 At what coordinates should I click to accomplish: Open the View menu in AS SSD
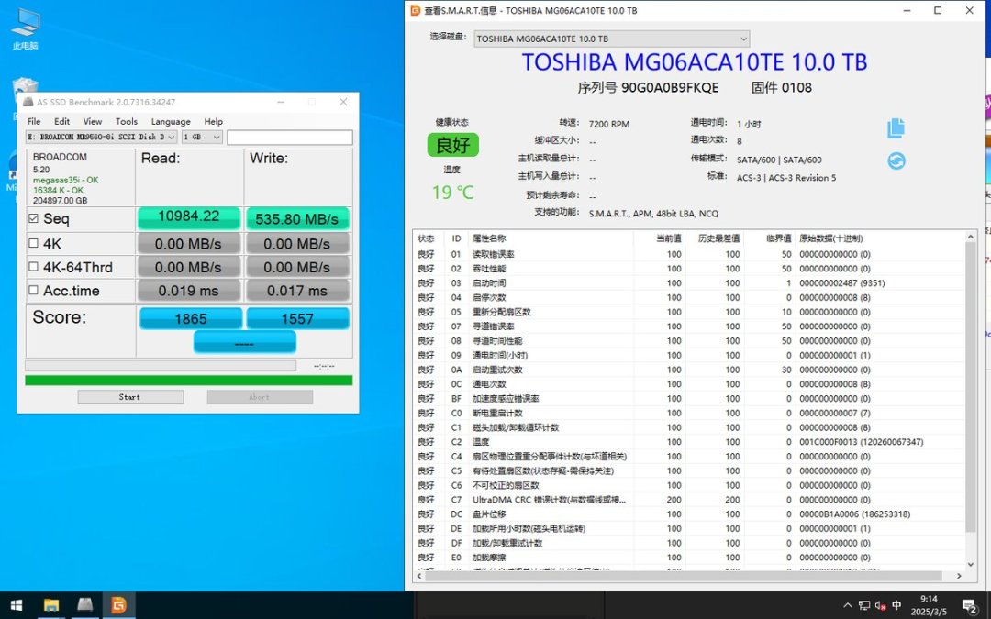(93, 121)
